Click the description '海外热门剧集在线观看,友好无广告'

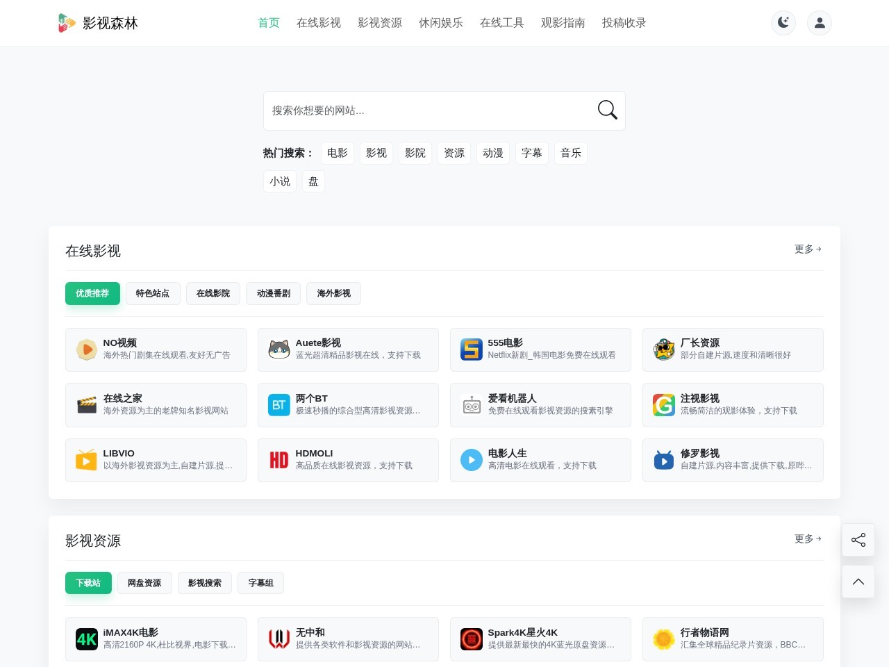(167, 355)
